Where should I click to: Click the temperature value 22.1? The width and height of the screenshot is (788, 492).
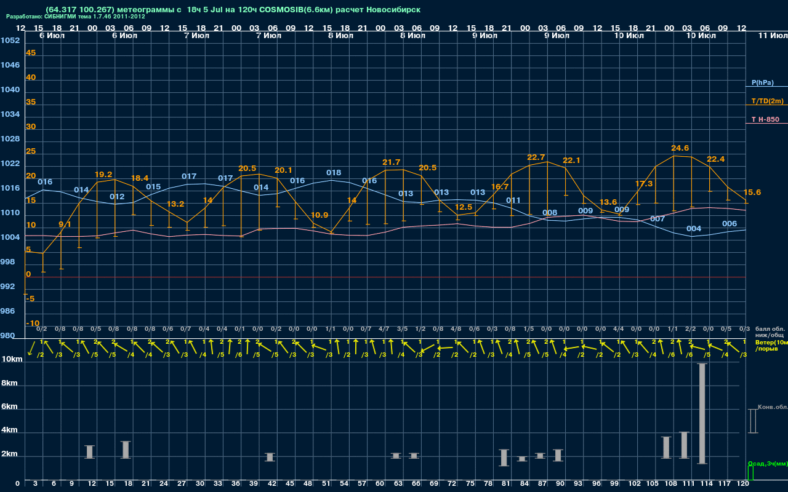tap(571, 160)
